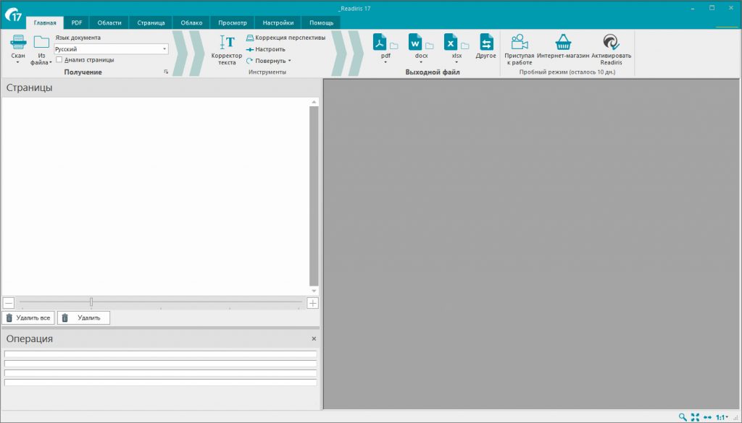This screenshot has width=742, height=423.
Task: Click Активировать Readiris icon
Action: (611, 43)
